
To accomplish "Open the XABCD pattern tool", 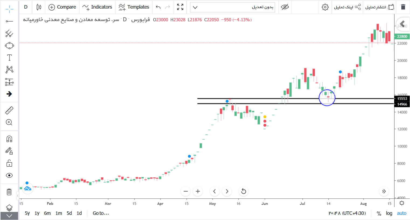I will pyautogui.click(x=9, y=70).
